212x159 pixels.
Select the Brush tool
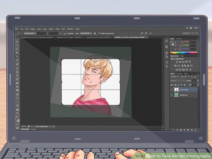pos(17,68)
